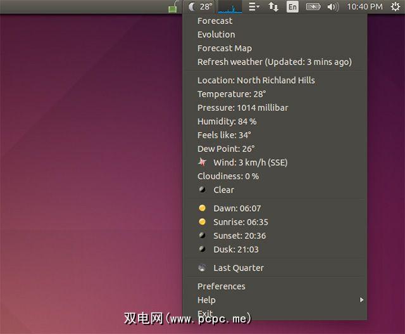
Task: Open the session power gear menu
Action: click(395, 7)
